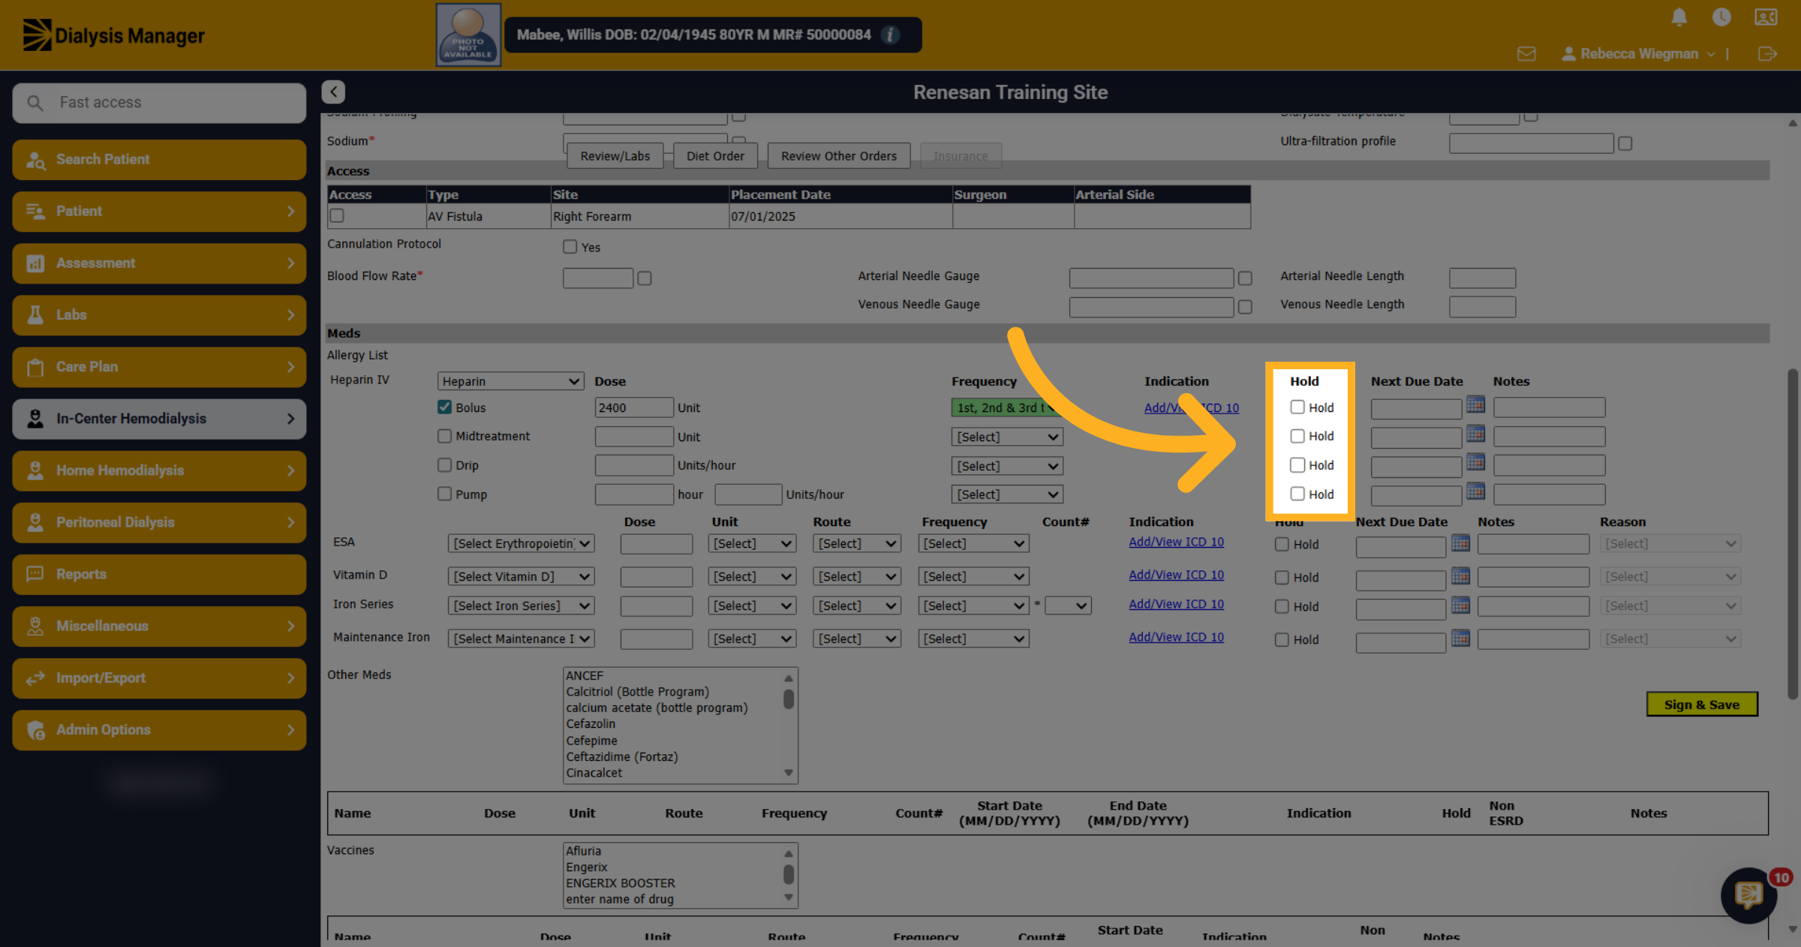Open the contact card icon
Image resolution: width=1801 pixels, height=947 pixels.
click(1766, 17)
